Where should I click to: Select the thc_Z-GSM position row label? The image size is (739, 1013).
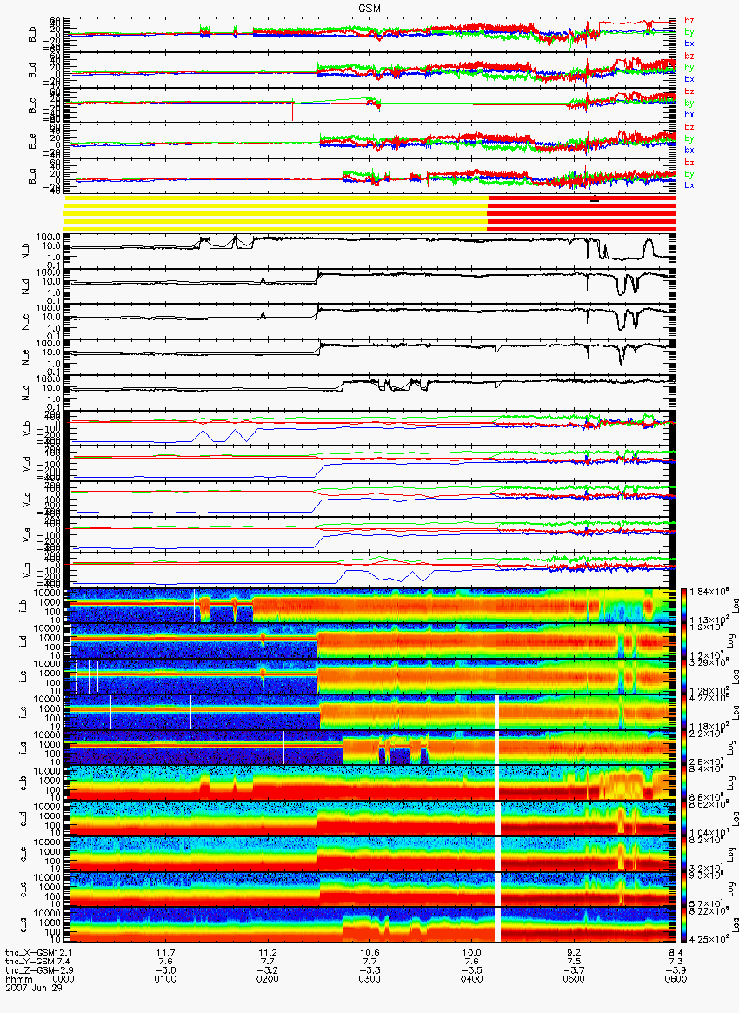tap(30, 970)
